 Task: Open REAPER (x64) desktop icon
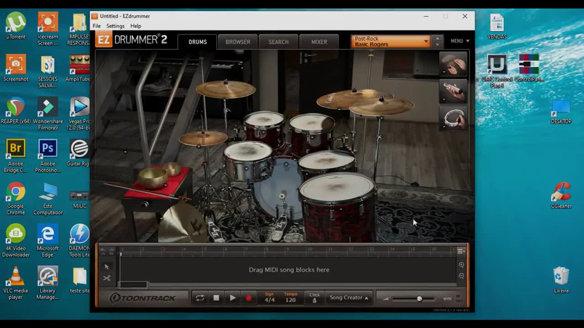click(16, 111)
